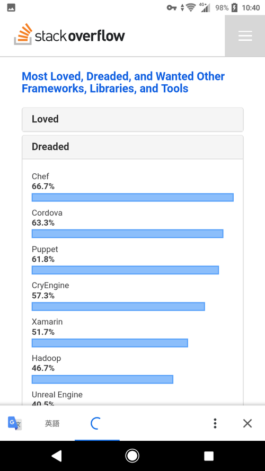The width and height of the screenshot is (265, 471).
Task: Select the loading translation tab
Action: (97, 423)
